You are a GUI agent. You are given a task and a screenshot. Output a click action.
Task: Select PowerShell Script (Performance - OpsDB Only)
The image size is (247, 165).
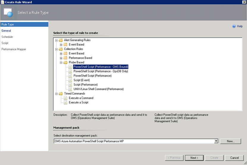(x=101, y=71)
